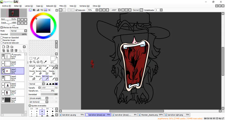Show the RGB sliders panel
Viewport: 225px width, 120px height.
click(34, 10)
